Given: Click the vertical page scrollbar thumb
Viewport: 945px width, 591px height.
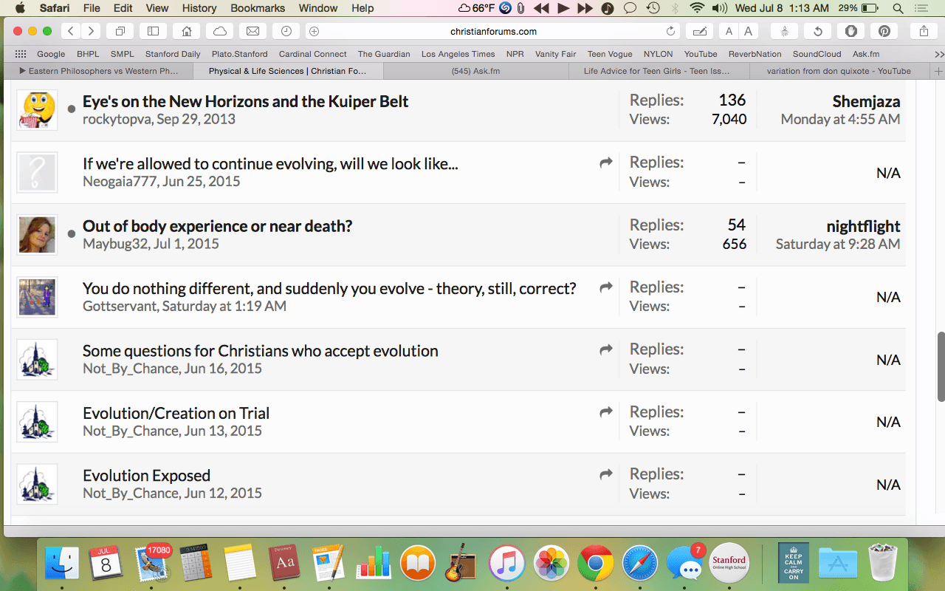Looking at the screenshot, I should (x=941, y=366).
